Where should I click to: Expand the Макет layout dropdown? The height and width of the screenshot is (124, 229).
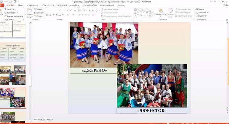tap(39, 9)
